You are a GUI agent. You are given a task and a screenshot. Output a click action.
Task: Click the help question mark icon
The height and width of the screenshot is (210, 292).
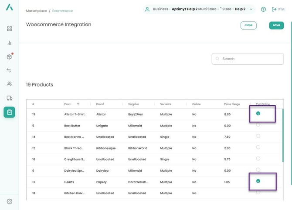point(263,9)
